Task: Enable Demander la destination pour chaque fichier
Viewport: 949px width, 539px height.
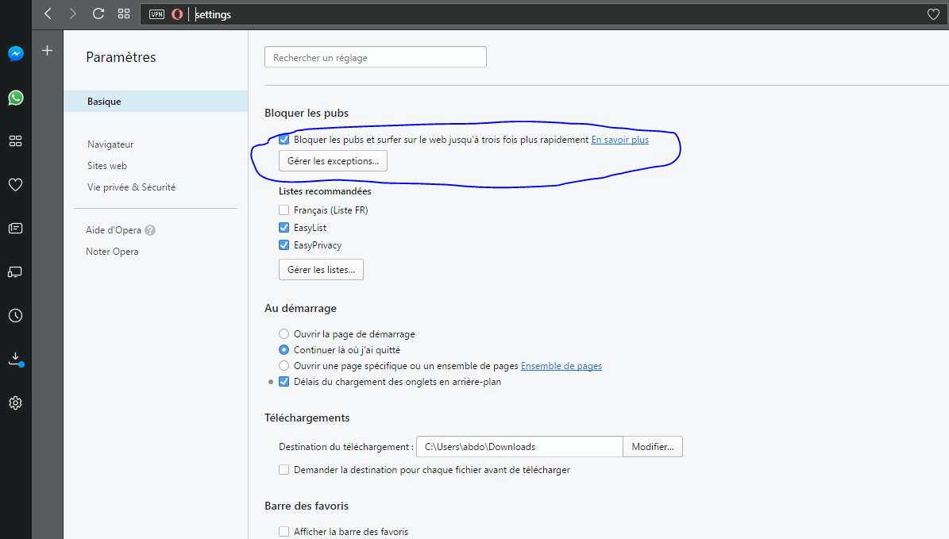Action: [x=284, y=469]
